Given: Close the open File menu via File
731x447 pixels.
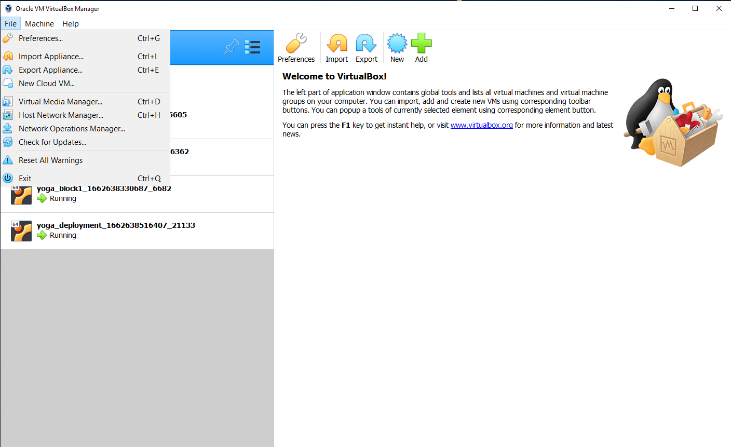Looking at the screenshot, I should click(10, 23).
